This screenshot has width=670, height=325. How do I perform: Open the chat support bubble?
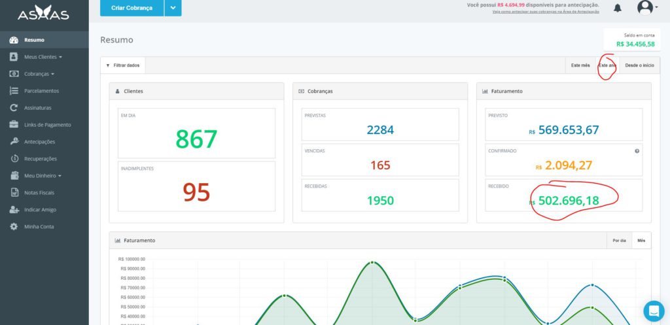654,311
